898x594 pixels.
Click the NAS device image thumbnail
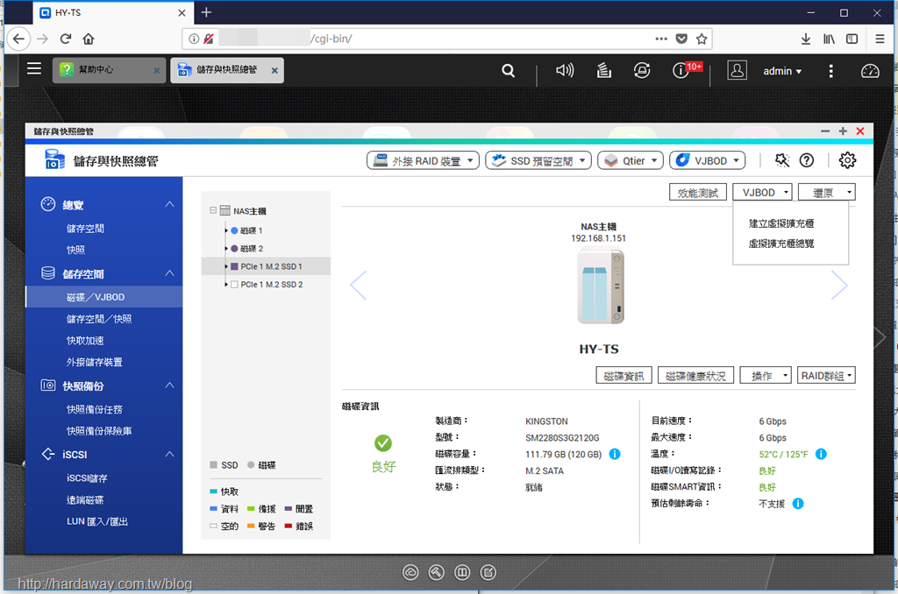(599, 286)
